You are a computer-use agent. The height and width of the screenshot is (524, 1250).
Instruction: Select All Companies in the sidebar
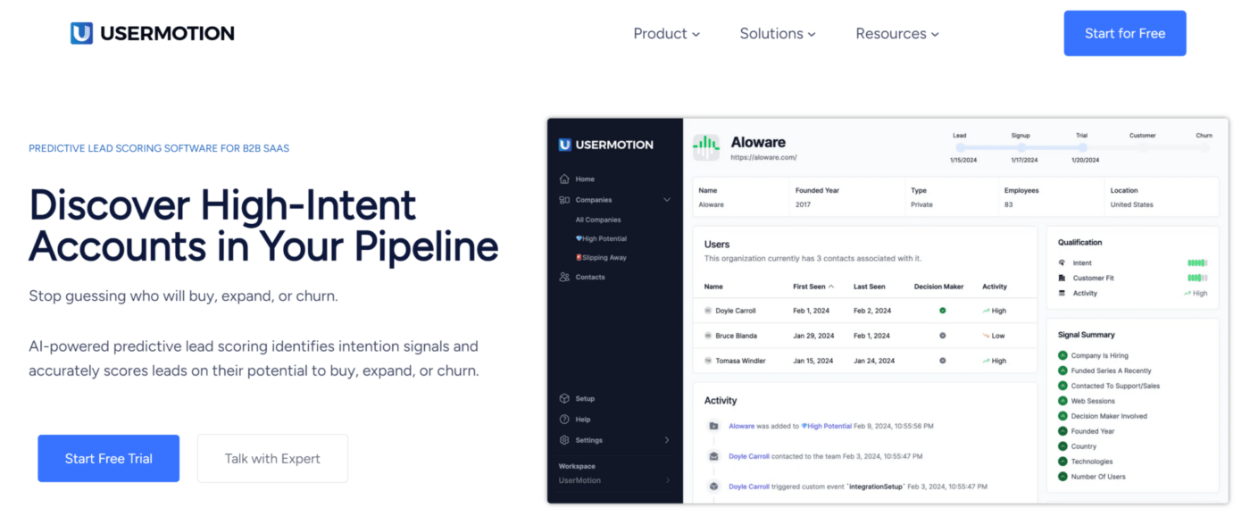(x=598, y=220)
